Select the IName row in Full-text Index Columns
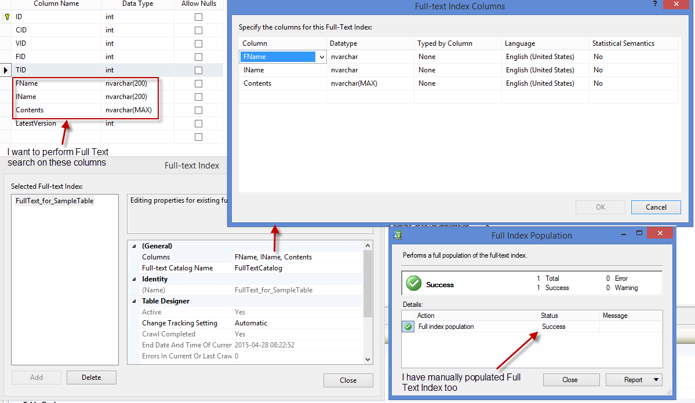Screen dimensions: 695x403 click(x=459, y=70)
